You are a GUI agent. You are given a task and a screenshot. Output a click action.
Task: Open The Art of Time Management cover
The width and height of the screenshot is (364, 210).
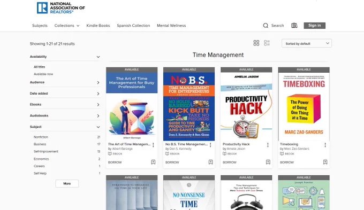[x=132, y=106]
